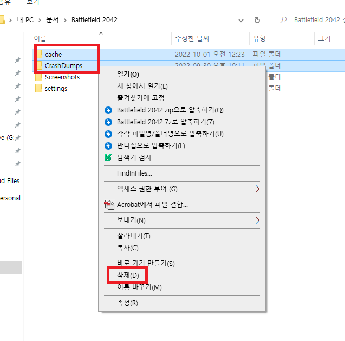Choose 열기(O) from context menu

pyautogui.click(x=128, y=75)
